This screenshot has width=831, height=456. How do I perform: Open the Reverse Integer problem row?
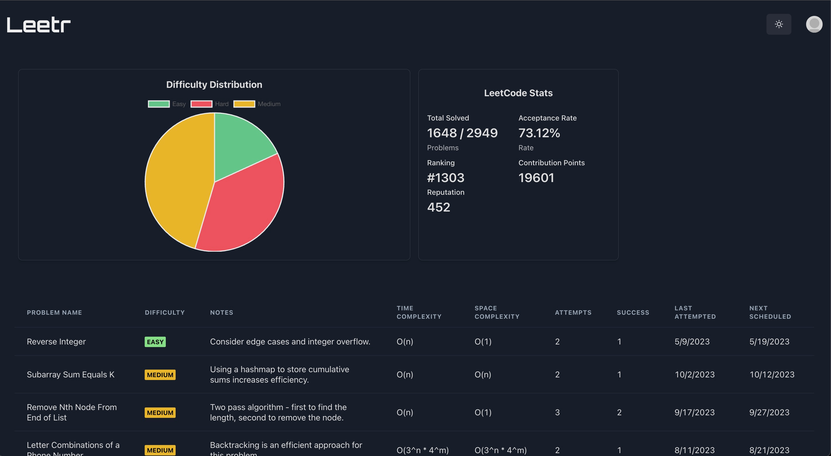56,342
